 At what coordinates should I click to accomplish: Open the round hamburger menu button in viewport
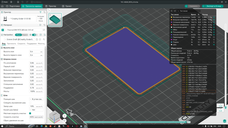pos(64,116)
